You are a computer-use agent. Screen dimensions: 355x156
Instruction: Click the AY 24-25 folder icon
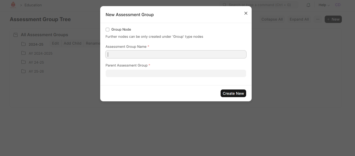click(x=23, y=62)
